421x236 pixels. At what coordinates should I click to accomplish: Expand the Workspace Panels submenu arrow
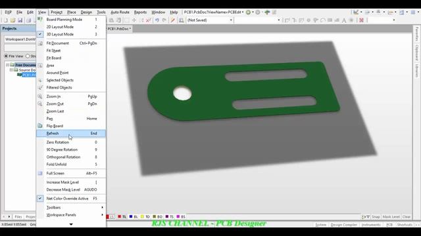(103, 215)
